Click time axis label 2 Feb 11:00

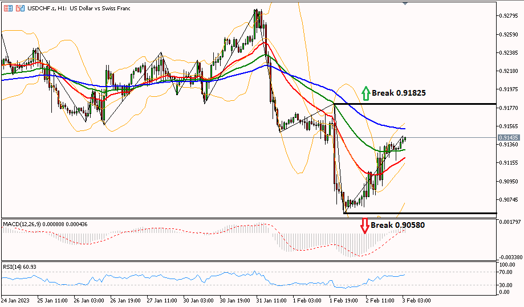[380, 300]
